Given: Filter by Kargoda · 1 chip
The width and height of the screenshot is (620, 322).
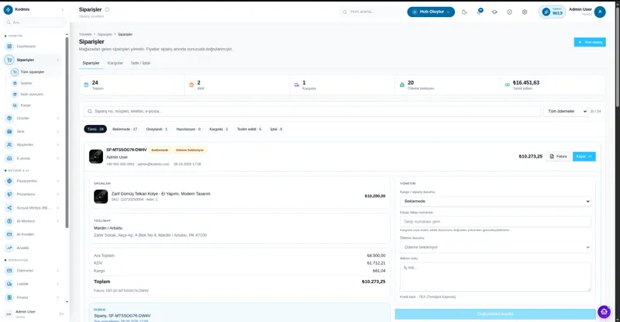Looking at the screenshot, I should (x=219, y=129).
